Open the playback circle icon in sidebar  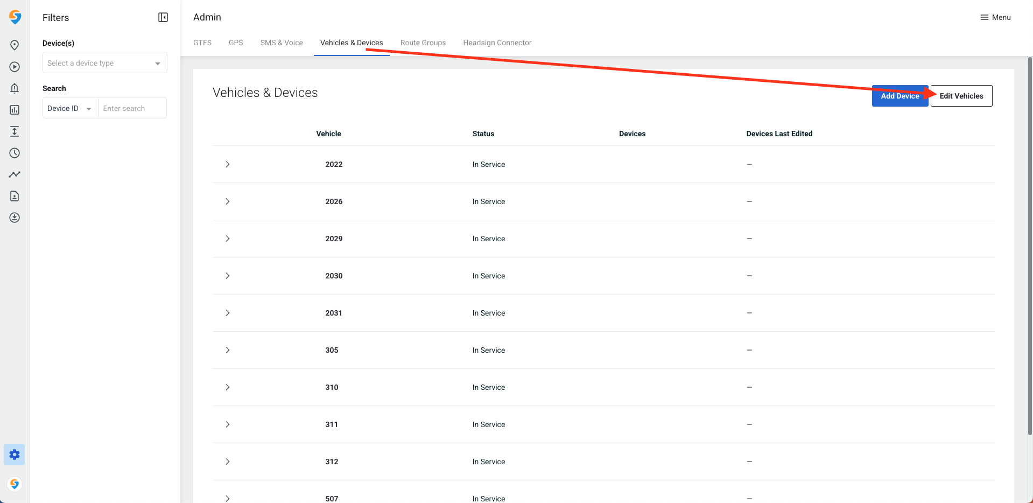15,67
